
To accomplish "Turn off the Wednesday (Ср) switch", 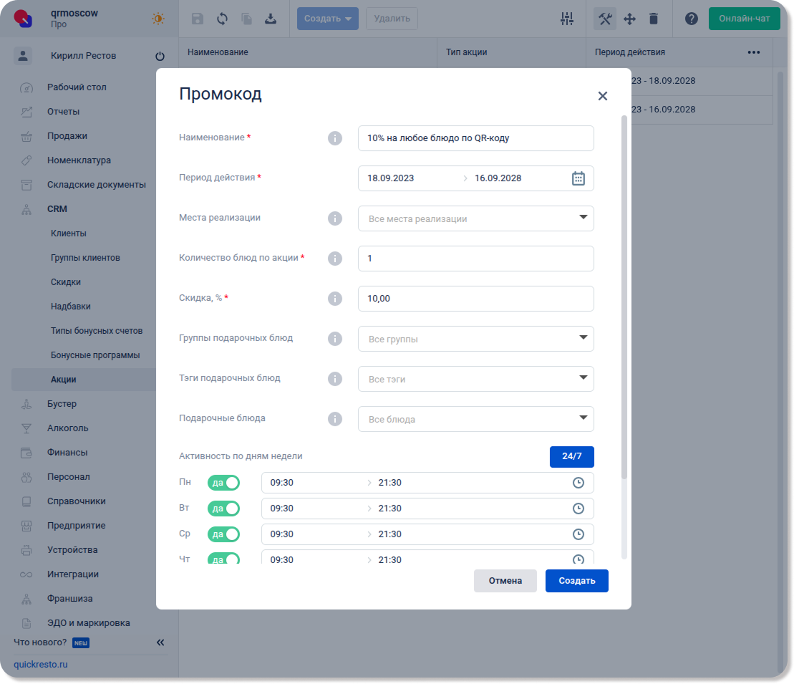I will click(x=223, y=534).
